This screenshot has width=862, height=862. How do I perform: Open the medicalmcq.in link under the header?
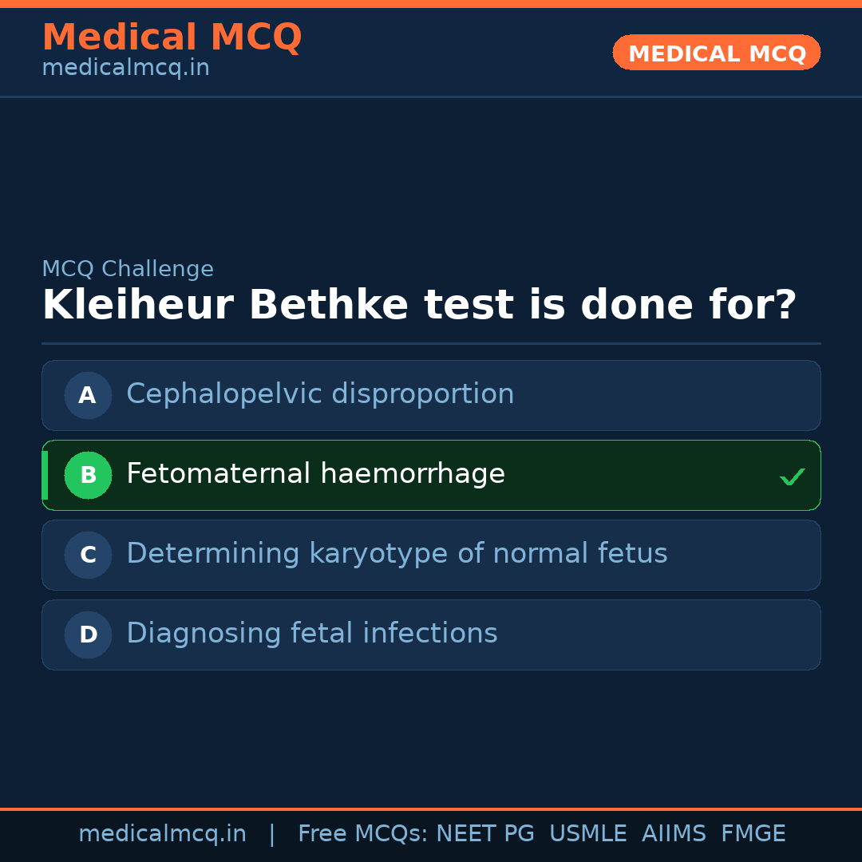[x=125, y=69]
